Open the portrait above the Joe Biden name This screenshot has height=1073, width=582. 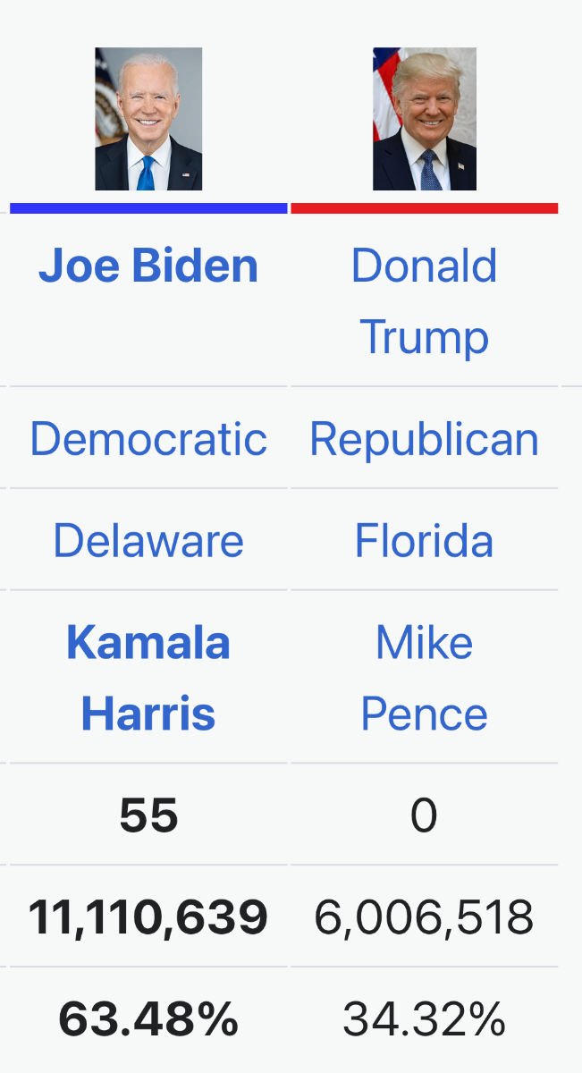(148, 119)
